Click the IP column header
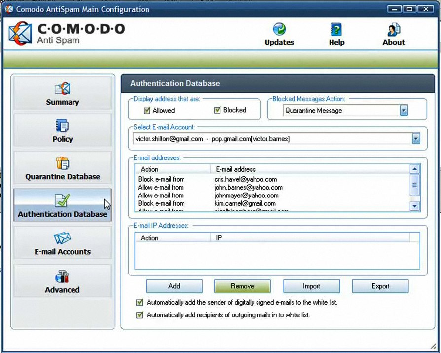Viewport: 441px width, 353px height. point(310,238)
